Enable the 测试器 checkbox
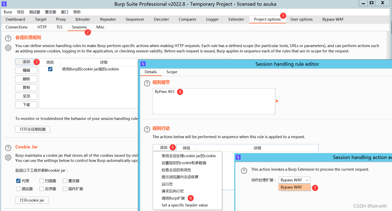The image size is (392, 211). pyautogui.click(x=18, y=189)
